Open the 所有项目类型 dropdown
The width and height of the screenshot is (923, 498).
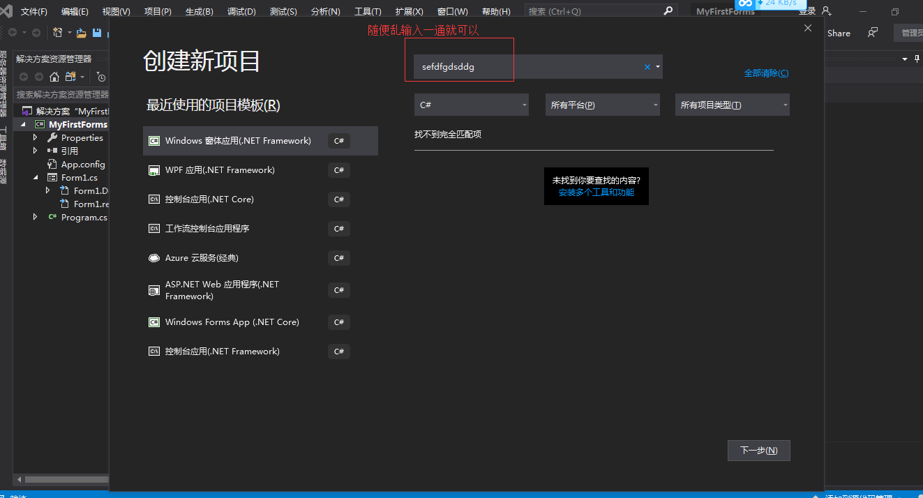(733, 105)
